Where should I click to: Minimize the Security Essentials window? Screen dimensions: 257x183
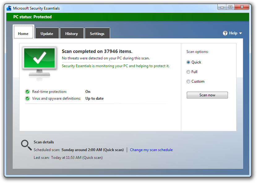[222, 7]
